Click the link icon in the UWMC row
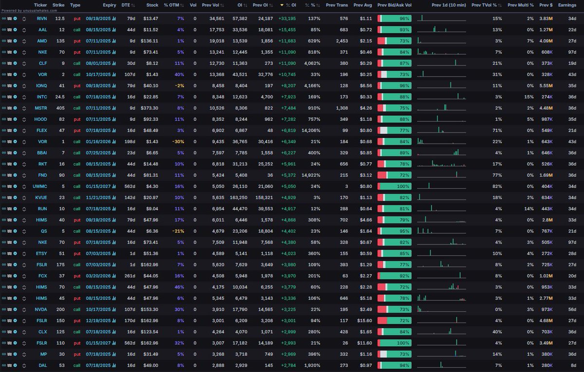Image resolution: width=584 pixels, height=372 pixels. [x=4, y=186]
